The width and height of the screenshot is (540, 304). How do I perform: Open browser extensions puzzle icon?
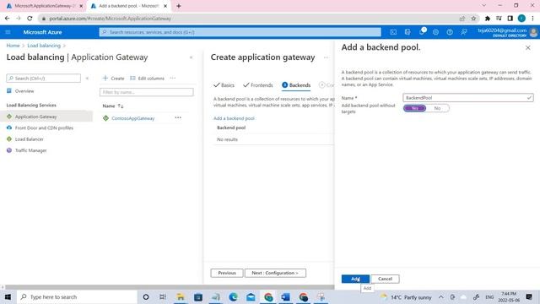[x=488, y=19]
